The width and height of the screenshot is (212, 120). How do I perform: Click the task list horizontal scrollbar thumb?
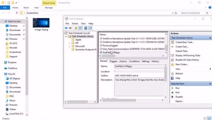(108, 56)
